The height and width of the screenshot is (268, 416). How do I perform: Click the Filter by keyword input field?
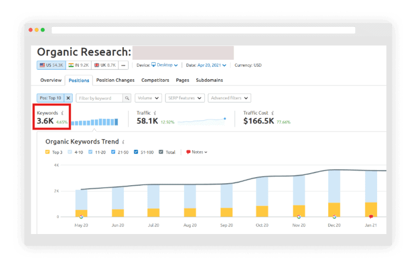[x=99, y=98]
